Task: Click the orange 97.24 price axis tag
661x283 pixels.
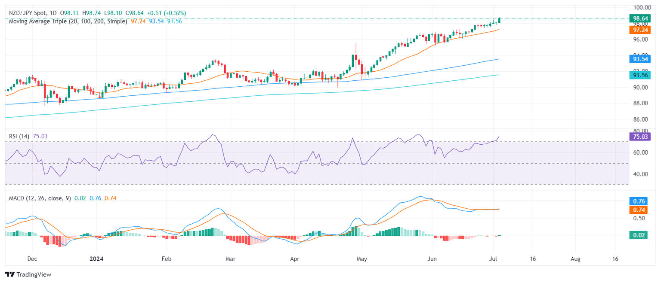Action: point(640,30)
